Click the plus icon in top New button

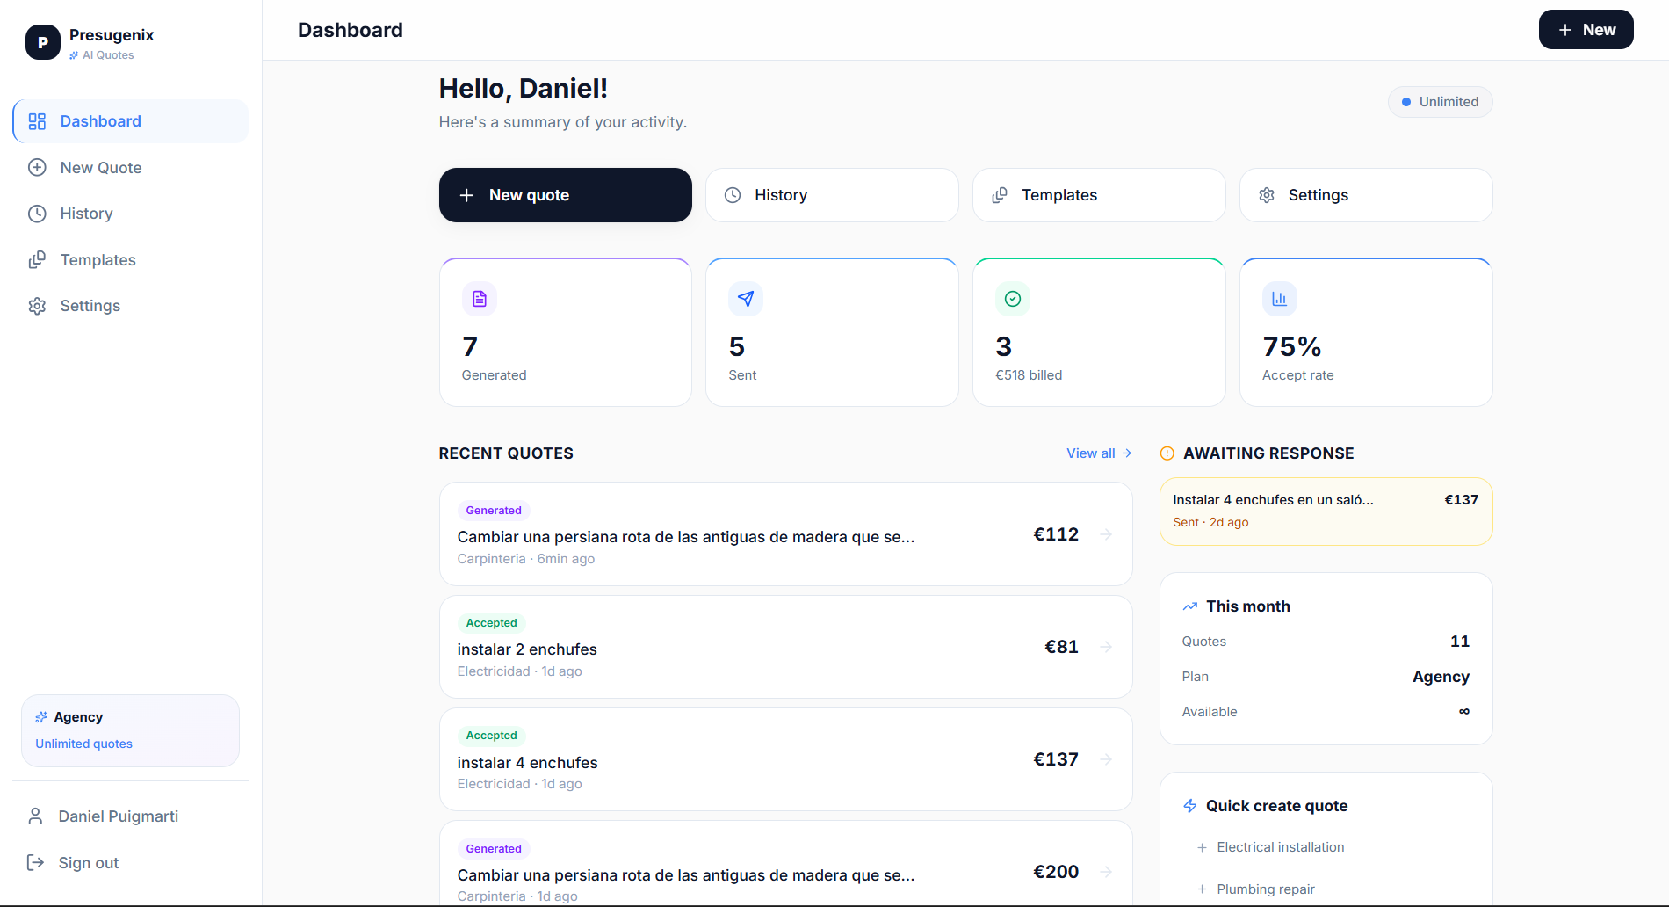[x=1565, y=30]
